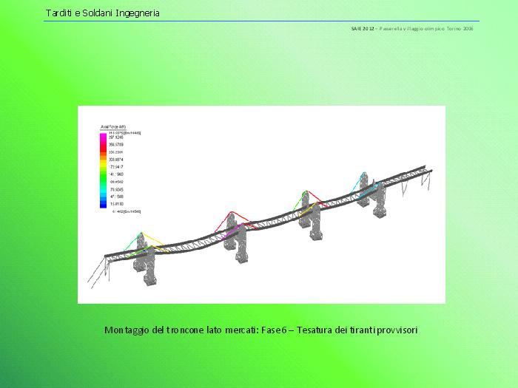
Task: Pick the magenta band in the legend
Action: coord(104,137)
